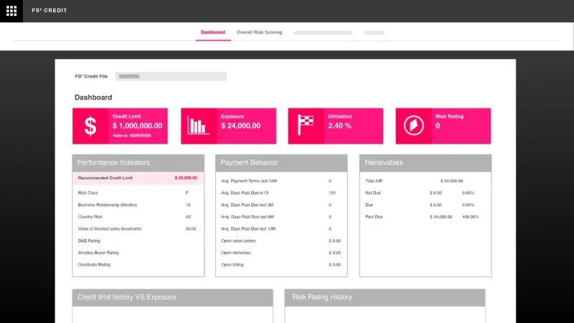Click Avg. Days Past Due last 6M row
574x323 pixels.
pos(281,217)
